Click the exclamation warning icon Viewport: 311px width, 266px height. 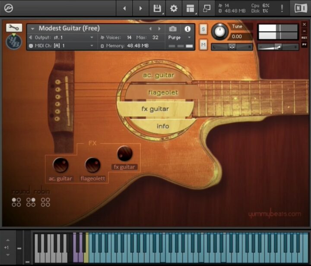point(282,8)
